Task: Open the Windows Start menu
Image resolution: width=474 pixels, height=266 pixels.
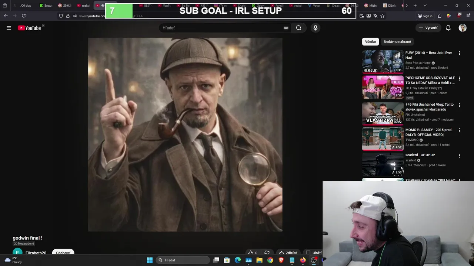Action: coord(150,260)
